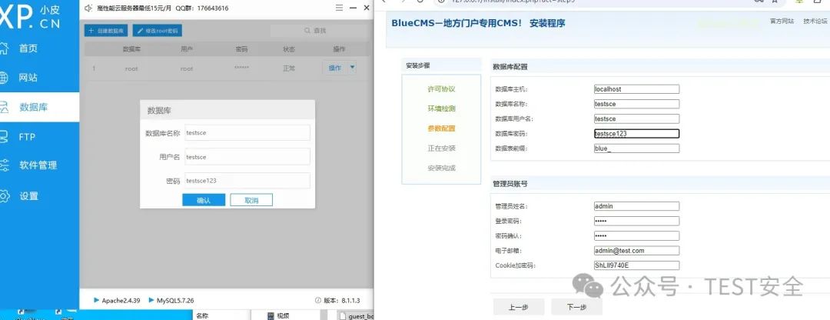Click the 名称 column header at bottom

(x=202, y=315)
